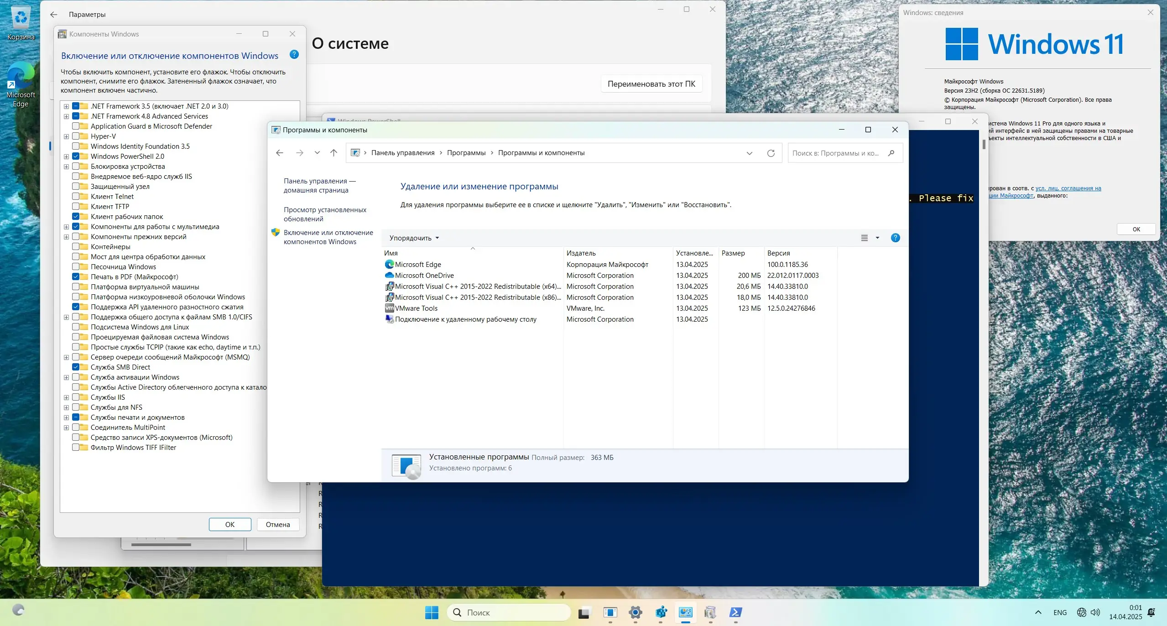Expand the Службы IIS tree node
Image resolution: width=1167 pixels, height=626 pixels.
tap(66, 397)
